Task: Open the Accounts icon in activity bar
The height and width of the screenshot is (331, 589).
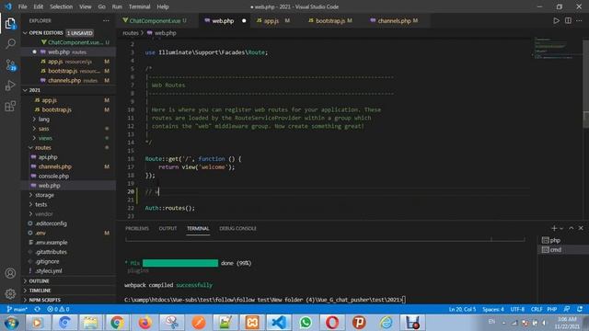Action: pos(10,273)
